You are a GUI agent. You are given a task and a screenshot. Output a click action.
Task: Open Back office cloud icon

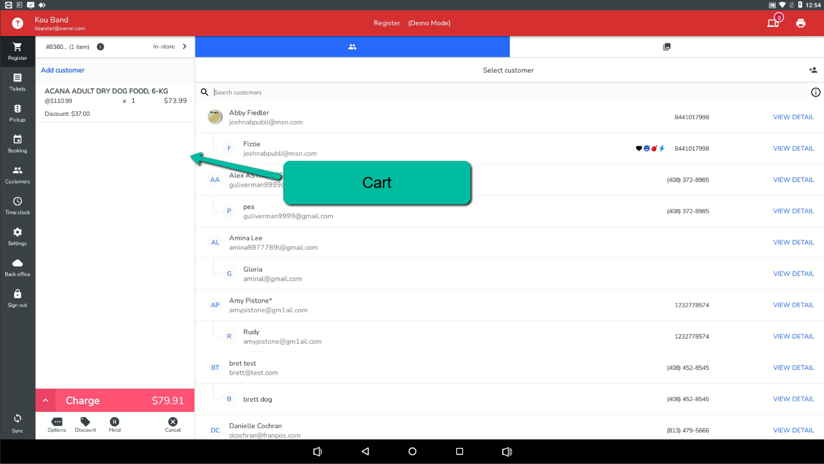point(17,267)
